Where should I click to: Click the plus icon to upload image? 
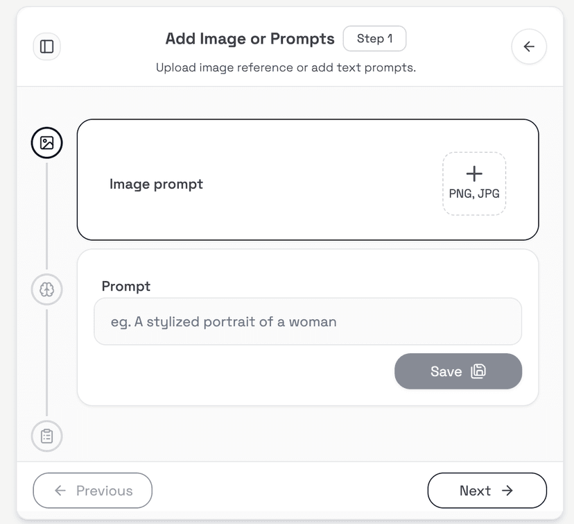coord(474,174)
